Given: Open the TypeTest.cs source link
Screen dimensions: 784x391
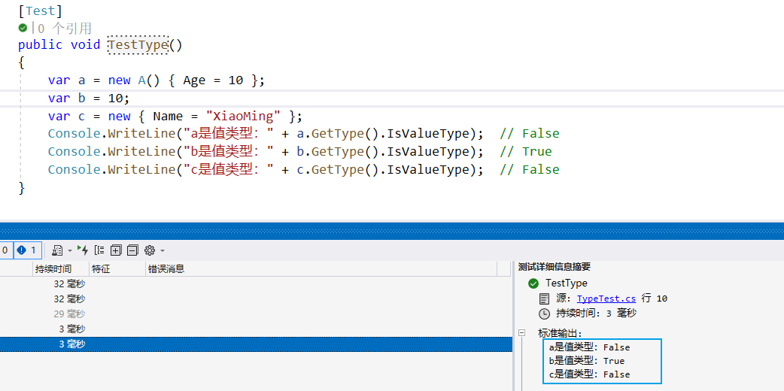Looking at the screenshot, I should tap(606, 299).
